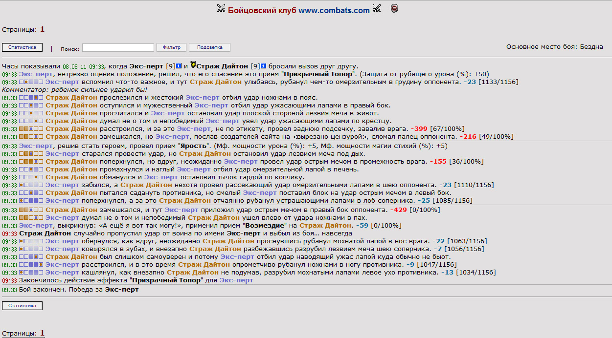Image resolution: width=612 pixels, height=338 pixels.
Task: Click damage value -23 [1133/1156]
Action: [491, 82]
